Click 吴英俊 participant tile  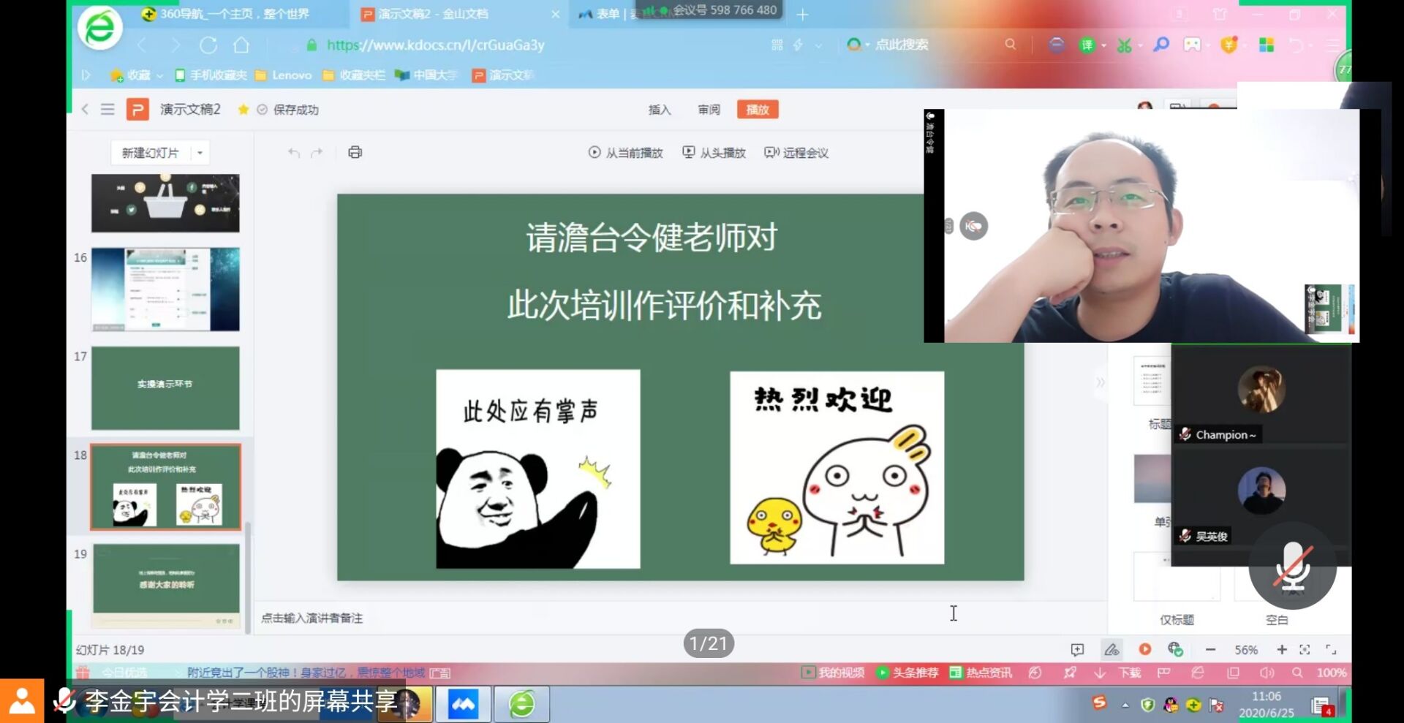[x=1261, y=497]
